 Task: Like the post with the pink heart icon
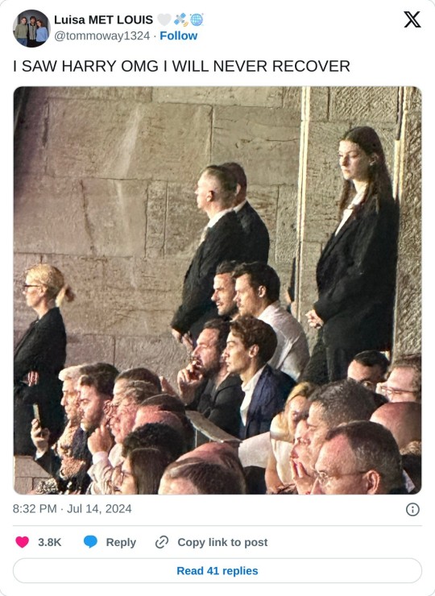(22, 542)
